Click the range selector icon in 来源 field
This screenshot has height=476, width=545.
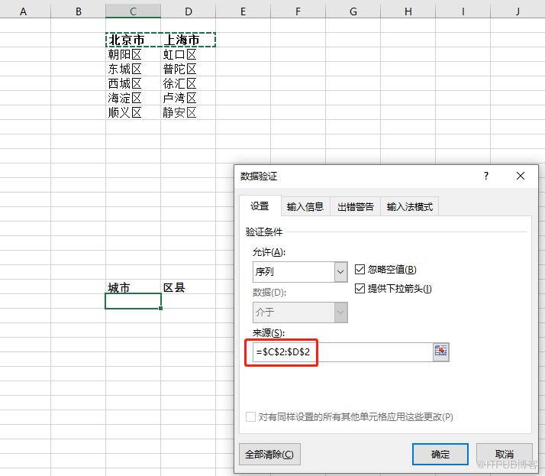click(440, 351)
